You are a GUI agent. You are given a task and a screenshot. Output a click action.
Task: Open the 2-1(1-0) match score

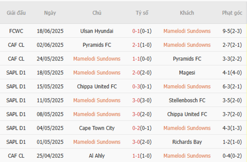(142, 45)
